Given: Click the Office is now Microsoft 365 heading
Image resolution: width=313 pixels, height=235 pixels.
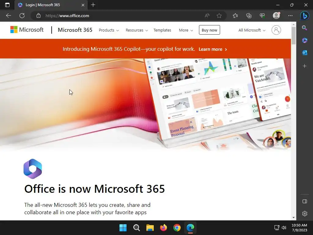Looking at the screenshot, I should tap(94, 189).
